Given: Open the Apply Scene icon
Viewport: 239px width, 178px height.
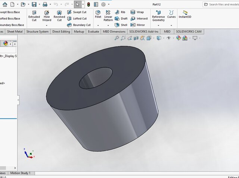Looking at the screenshot, I should pyautogui.click(x=185, y=38).
